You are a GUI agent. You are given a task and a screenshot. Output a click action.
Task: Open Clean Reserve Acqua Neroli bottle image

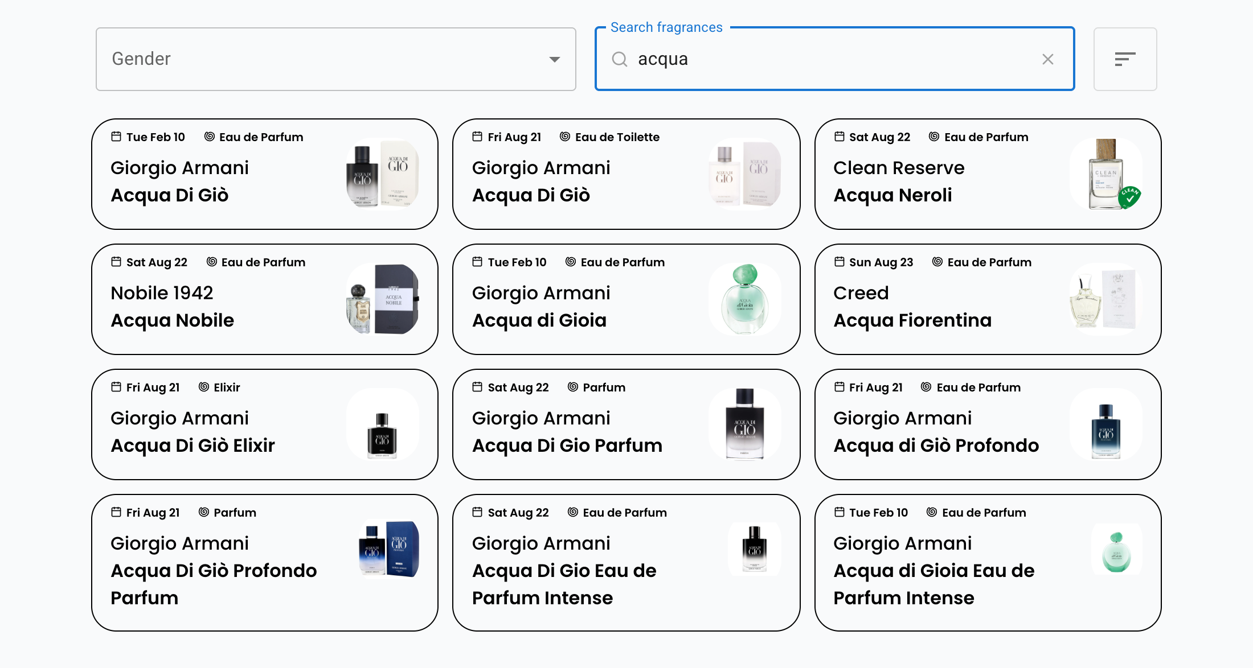coord(1106,174)
